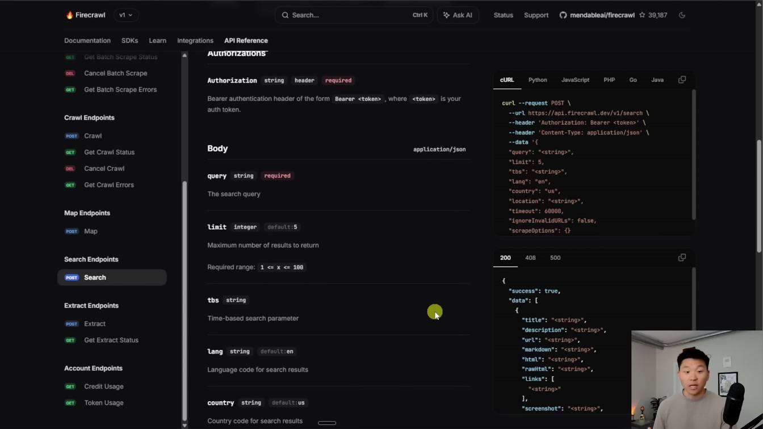
Task: Click the POST badge beside Map
Action: pos(72,232)
